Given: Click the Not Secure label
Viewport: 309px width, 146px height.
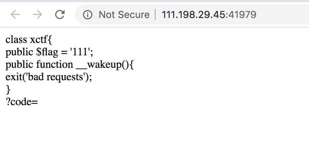Looking at the screenshot, I should click(124, 15).
